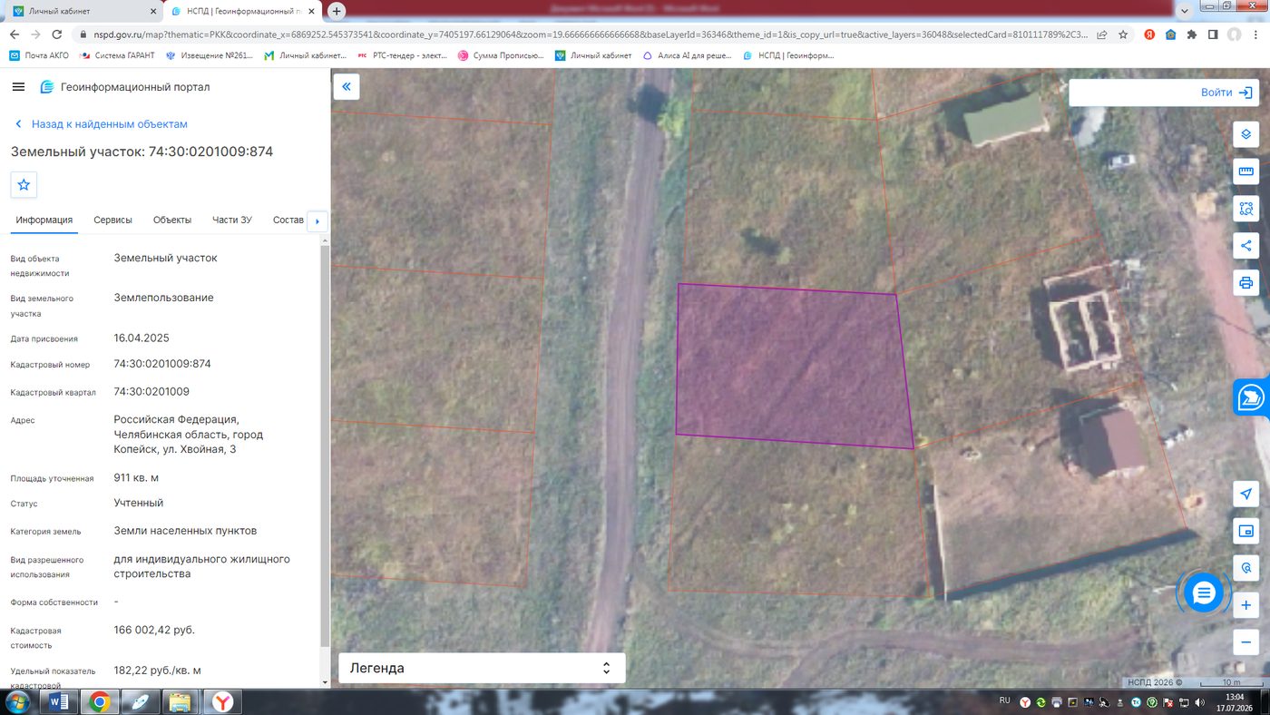Screen dimensions: 1270x715
Task: Bookmark the page with the address bar star
Action: (x=1123, y=34)
